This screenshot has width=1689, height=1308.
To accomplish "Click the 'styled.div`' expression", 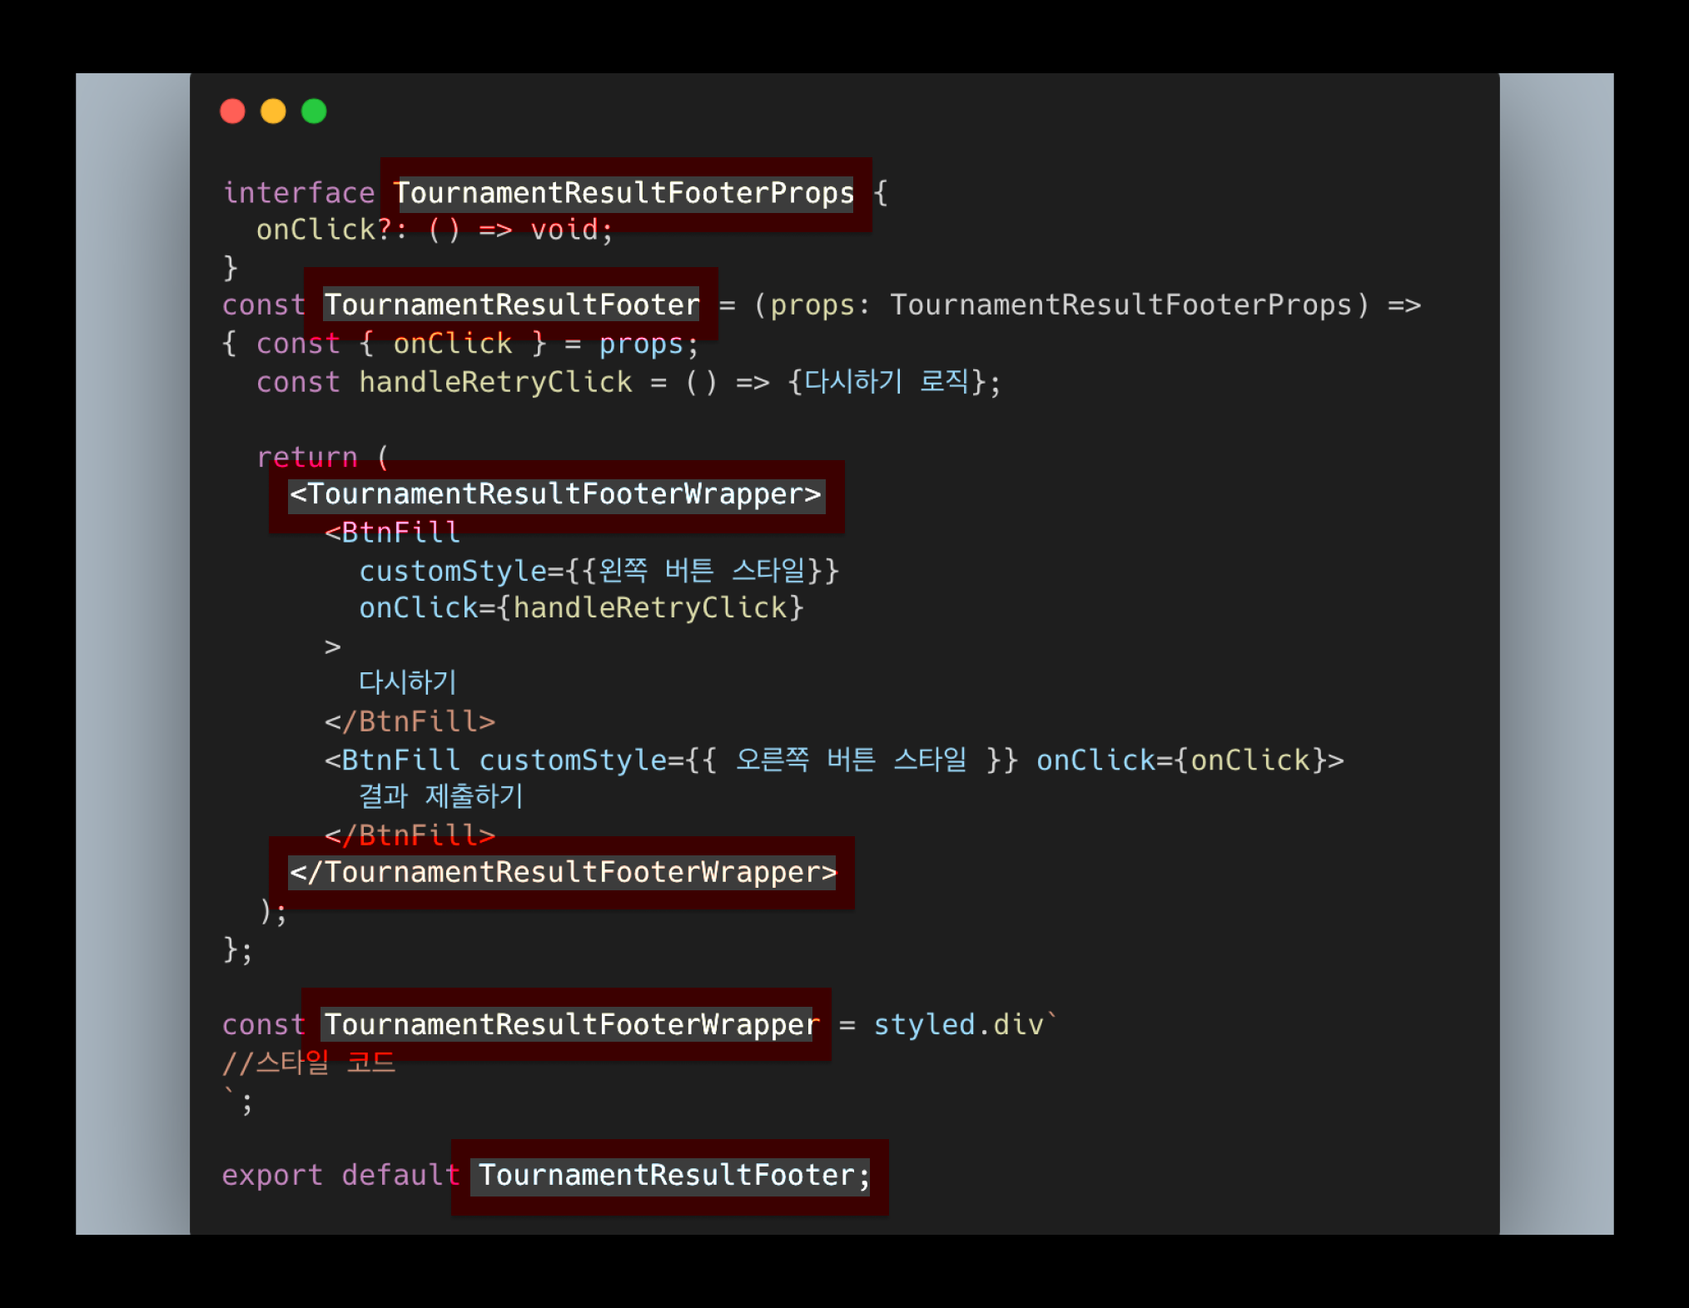I will click(965, 1024).
